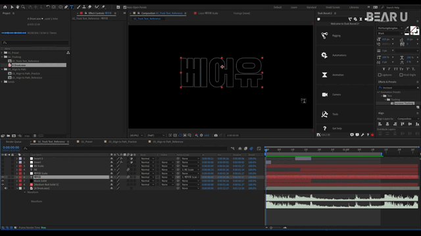
Task: Click the Project panel search field
Action: click(36, 43)
